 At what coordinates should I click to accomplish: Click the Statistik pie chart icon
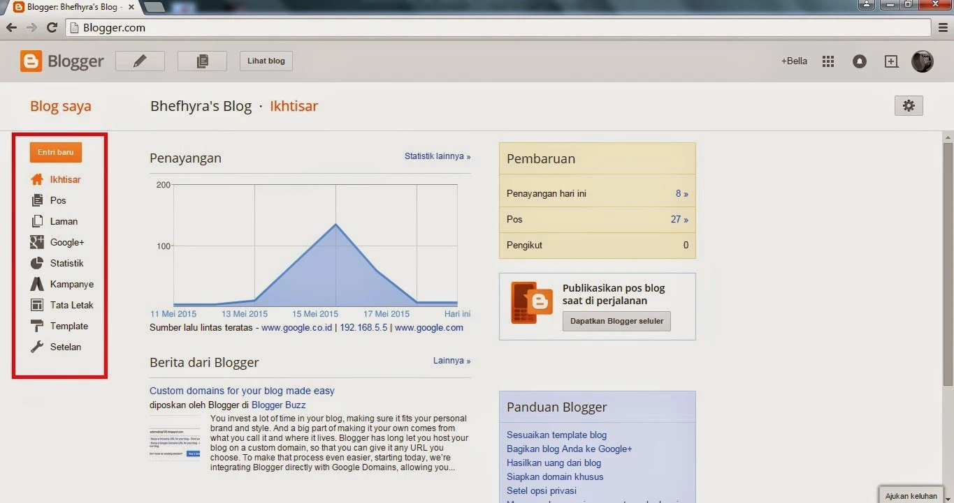point(37,263)
